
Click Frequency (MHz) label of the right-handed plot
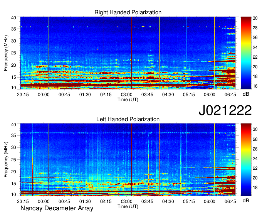coord(6,53)
